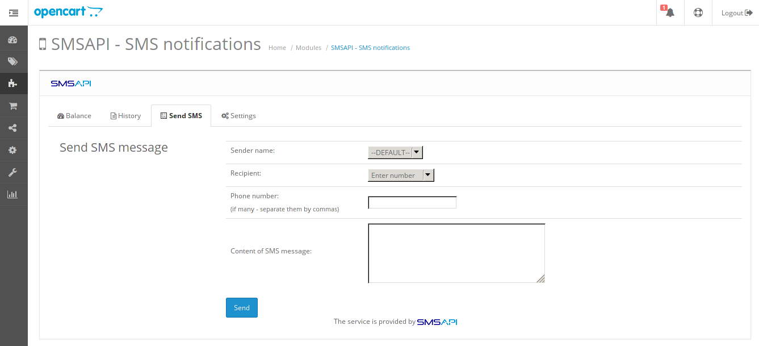759x346 pixels.
Task: Click the 'Recipient:' label text
Action: click(x=246, y=173)
